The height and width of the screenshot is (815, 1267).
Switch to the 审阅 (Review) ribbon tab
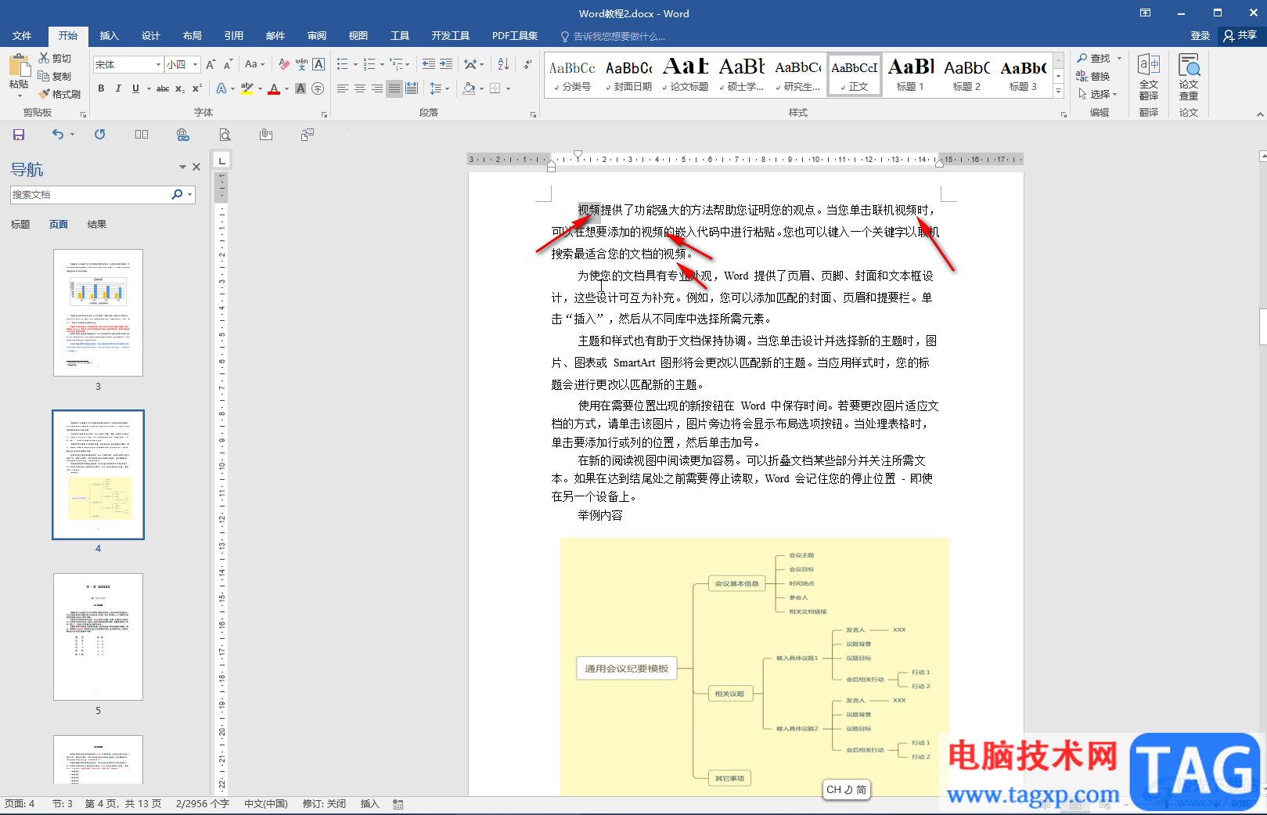point(317,36)
